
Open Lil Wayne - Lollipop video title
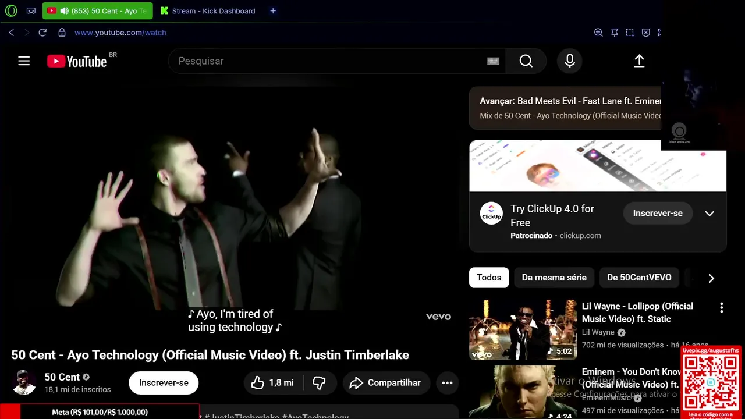pos(637,313)
